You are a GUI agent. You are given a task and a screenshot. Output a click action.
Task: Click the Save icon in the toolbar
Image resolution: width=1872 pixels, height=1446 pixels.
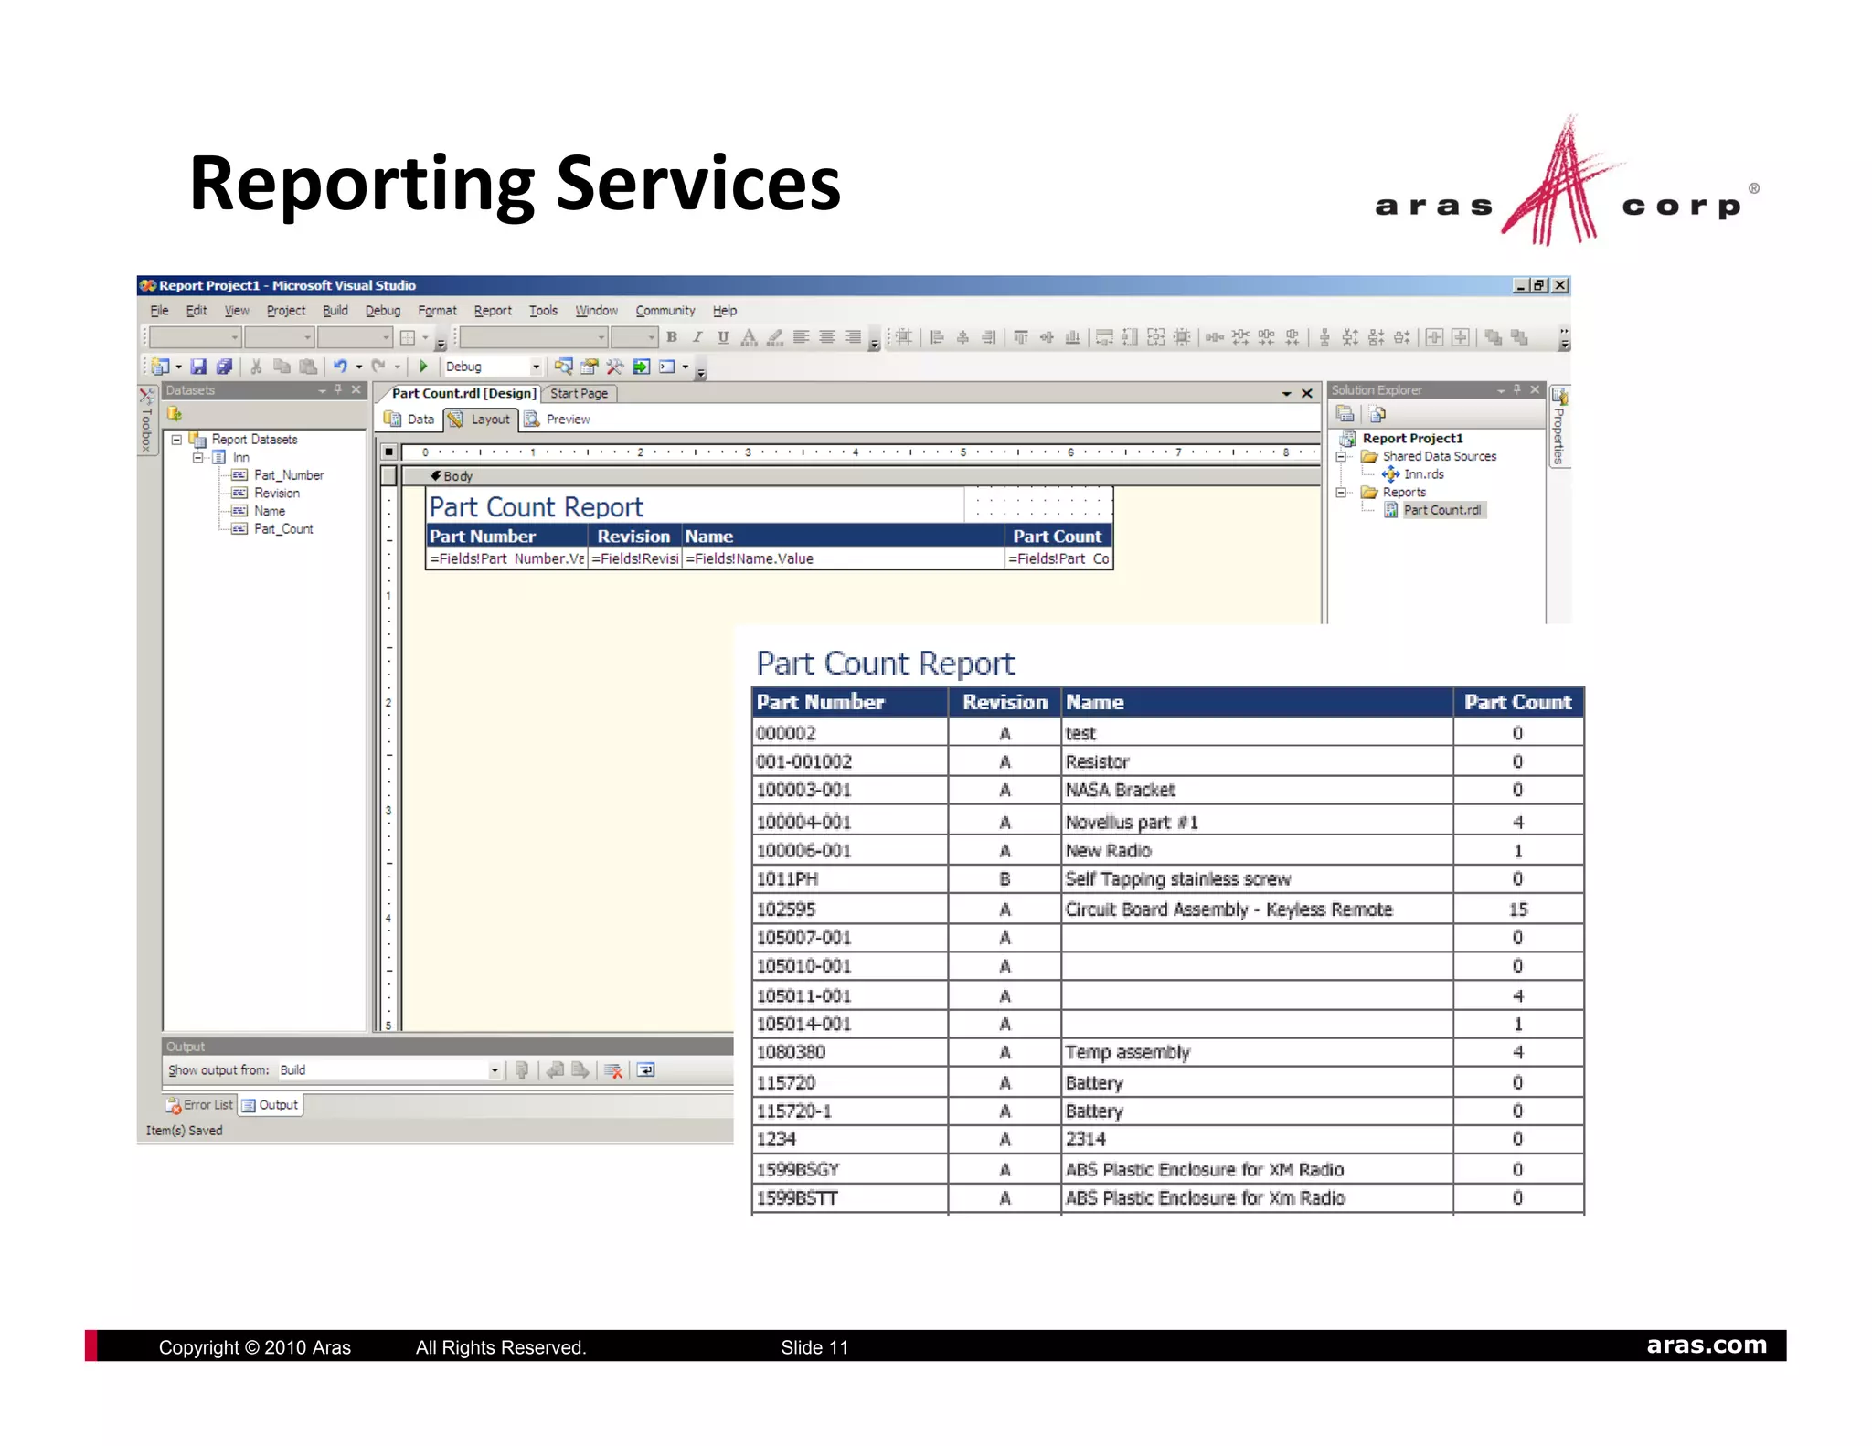198,367
